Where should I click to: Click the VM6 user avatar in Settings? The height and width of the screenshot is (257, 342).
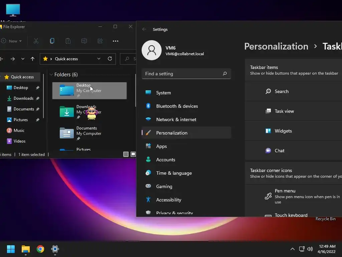152,50
